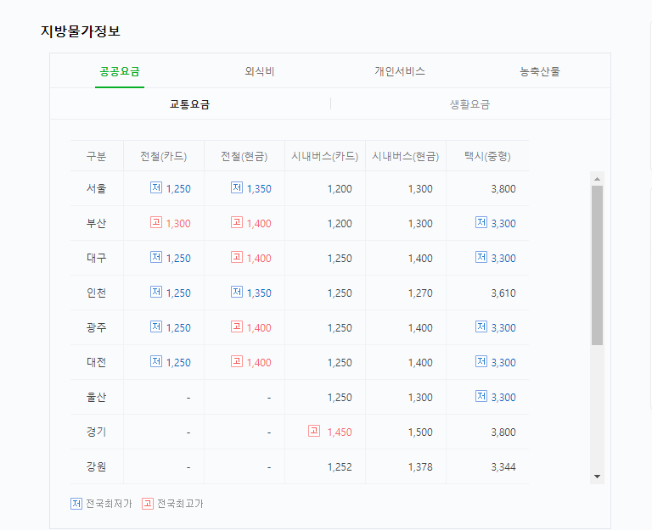Click the 전철(카드) column header
The width and height of the screenshot is (652, 530).
pyautogui.click(x=163, y=156)
